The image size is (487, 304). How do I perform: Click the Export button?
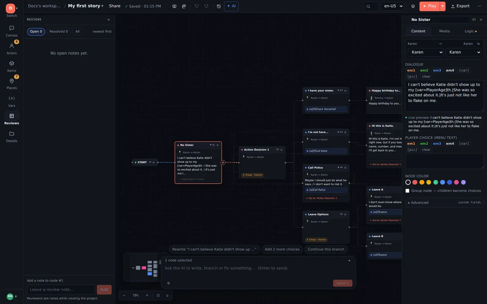[x=460, y=6]
